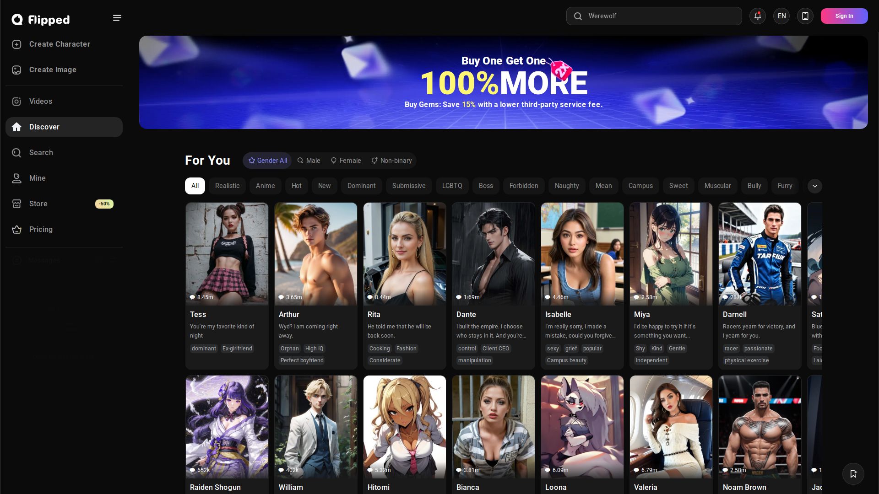This screenshot has width=879, height=494.
Task: Click the Buy One Get One promotional banner
Action: tap(503, 82)
